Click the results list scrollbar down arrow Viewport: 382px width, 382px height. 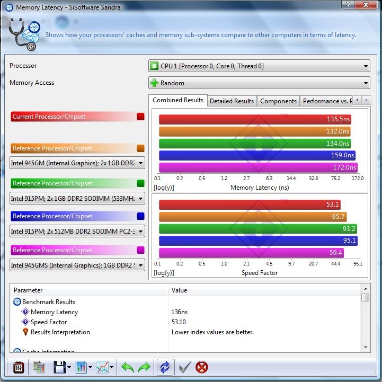tap(366, 347)
